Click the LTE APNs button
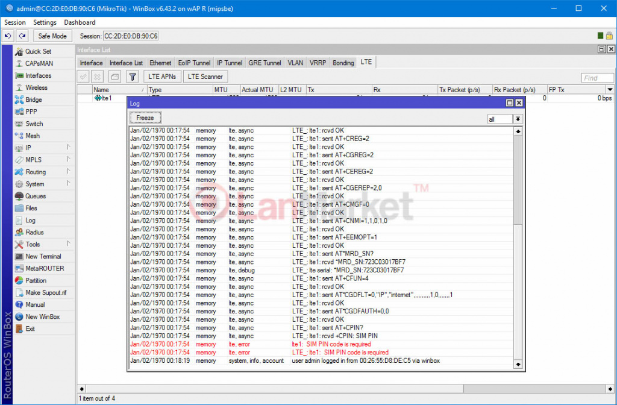Image resolution: width=617 pixels, height=405 pixels. click(x=162, y=77)
